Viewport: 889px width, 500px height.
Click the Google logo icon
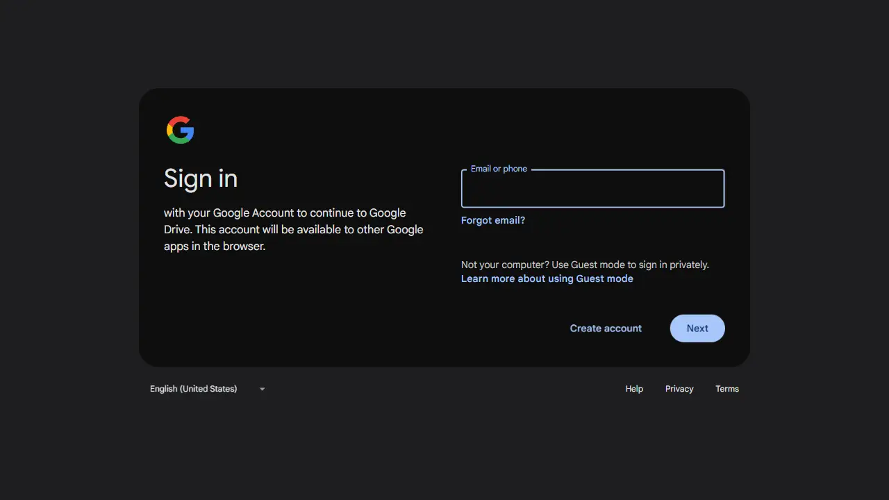tap(180, 130)
